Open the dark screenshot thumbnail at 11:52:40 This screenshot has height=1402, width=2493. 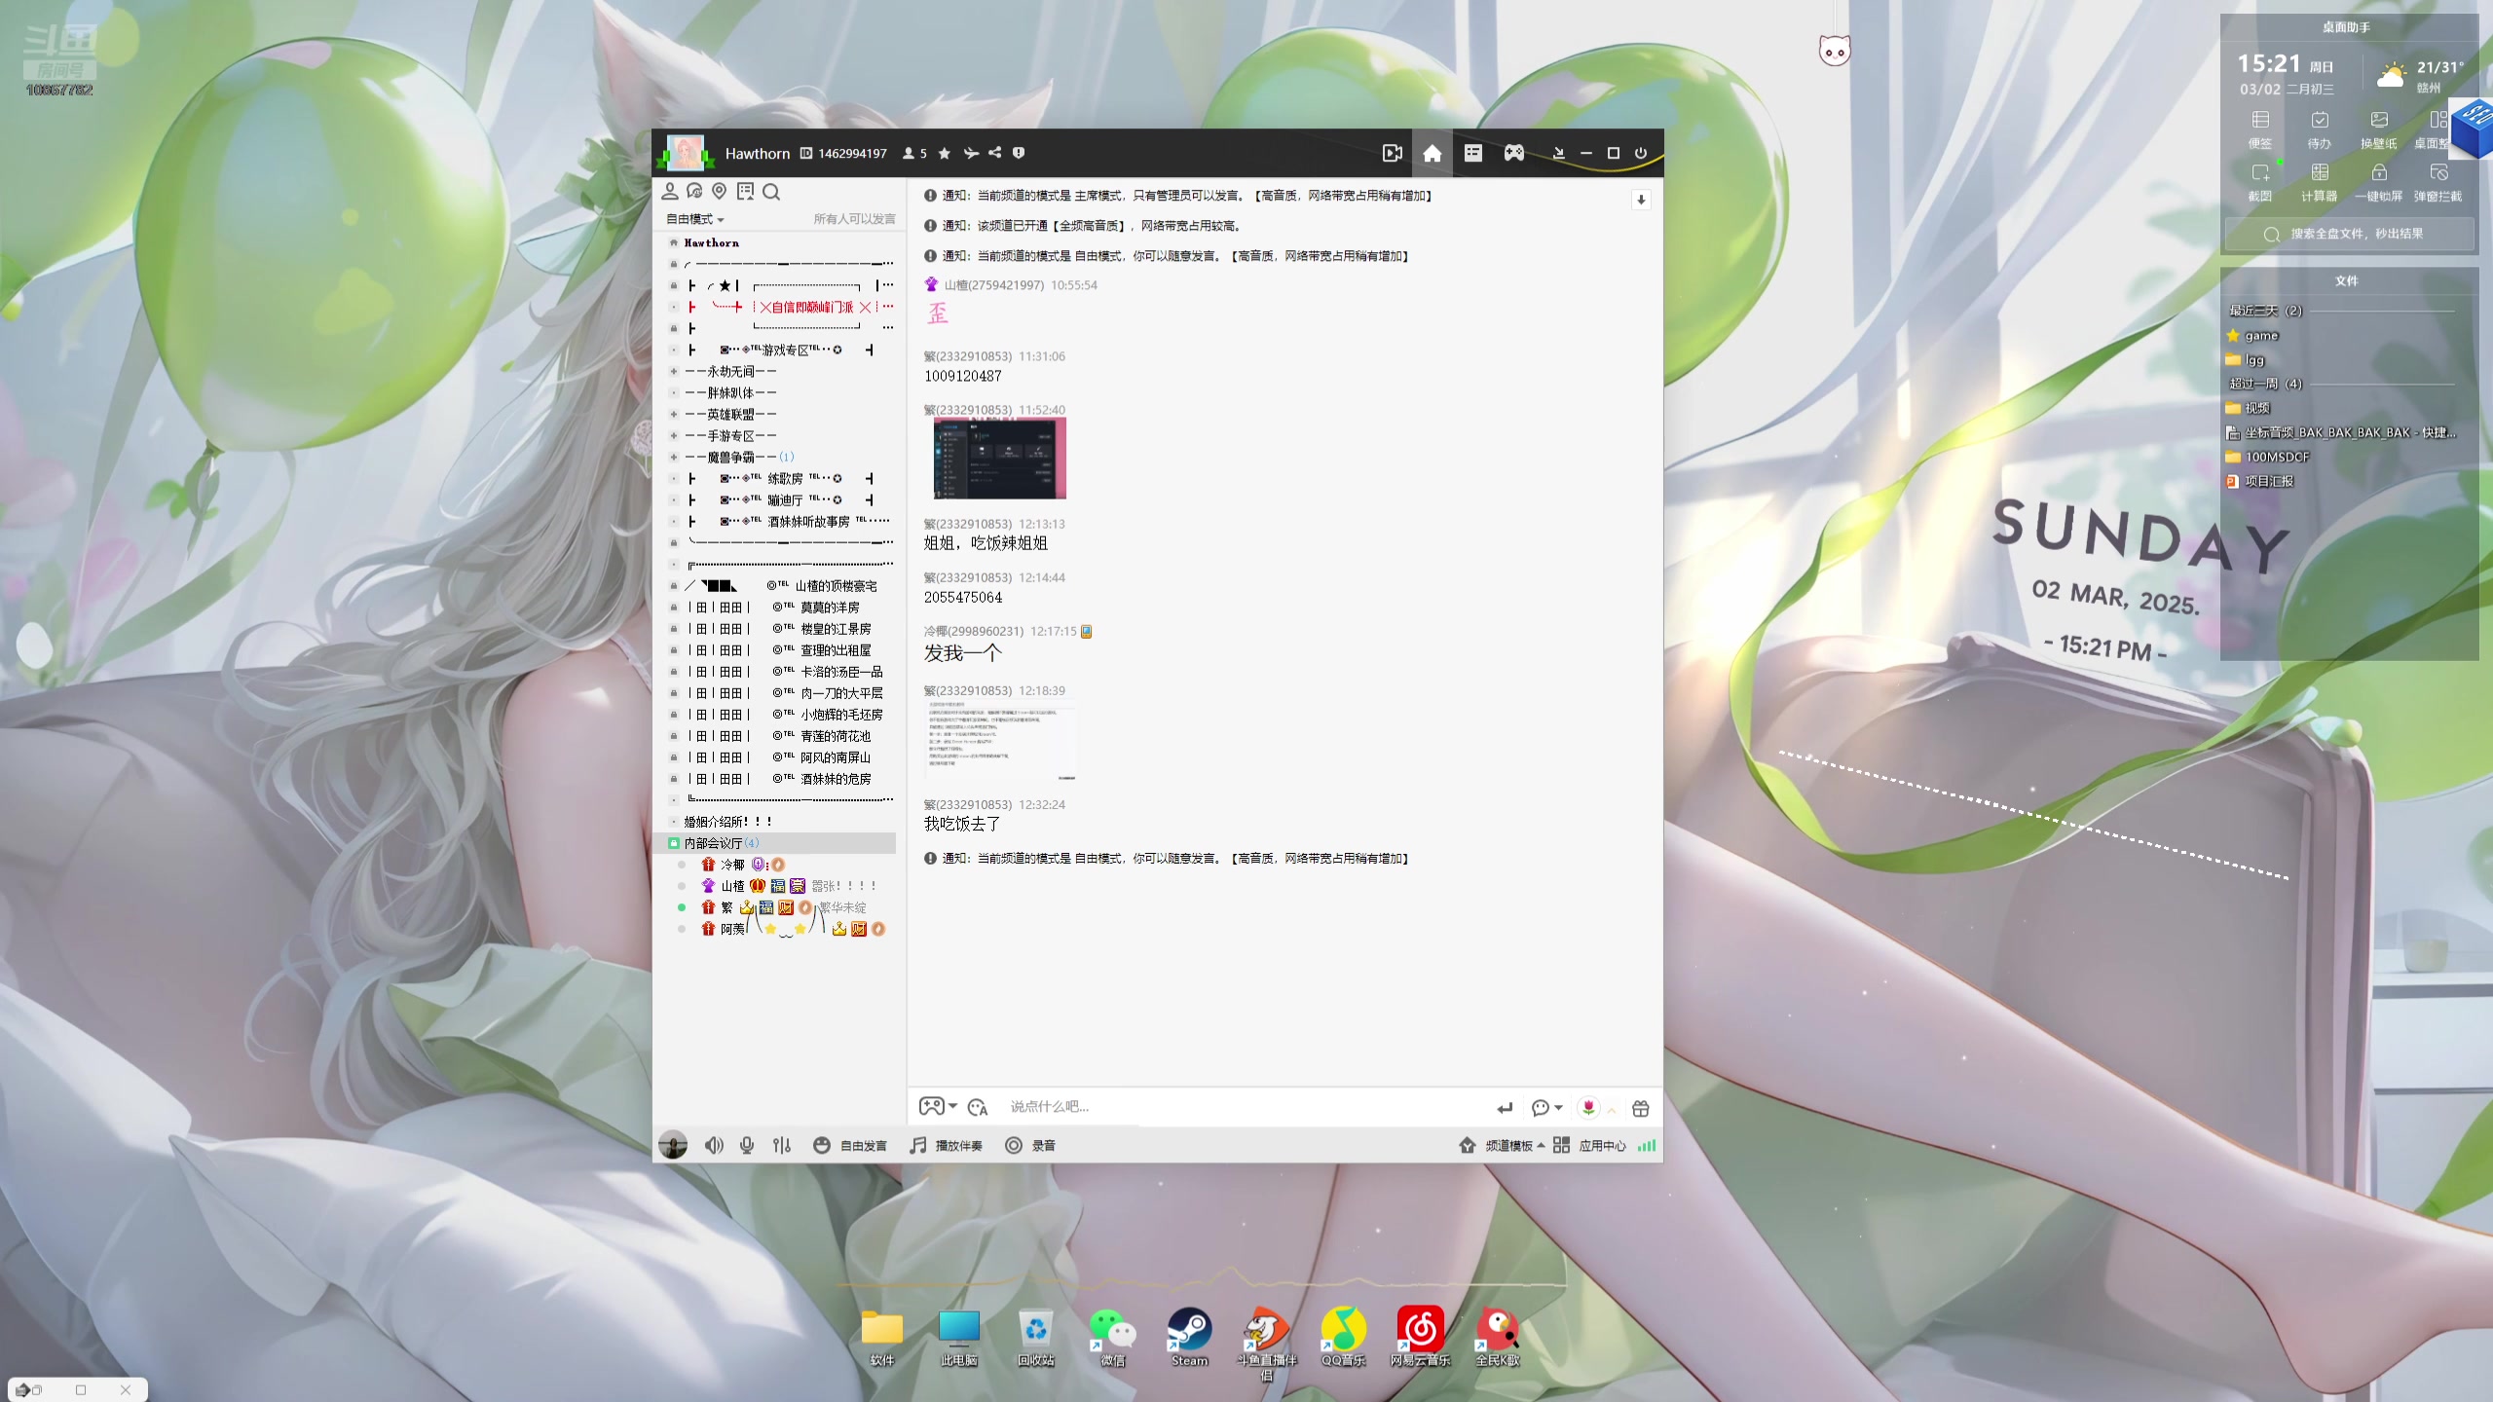click(999, 458)
